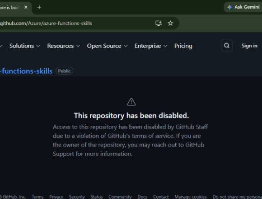Click the warning triangle icon

131,102
